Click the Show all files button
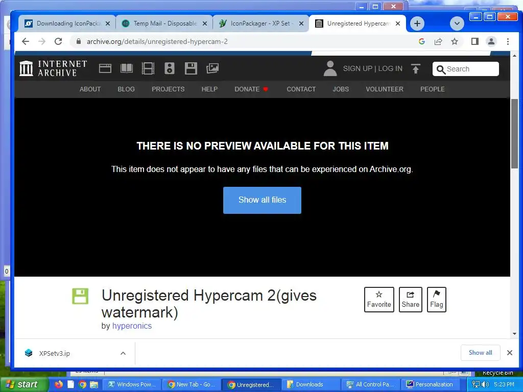Screen dimensions: 523x392 tap(262, 200)
